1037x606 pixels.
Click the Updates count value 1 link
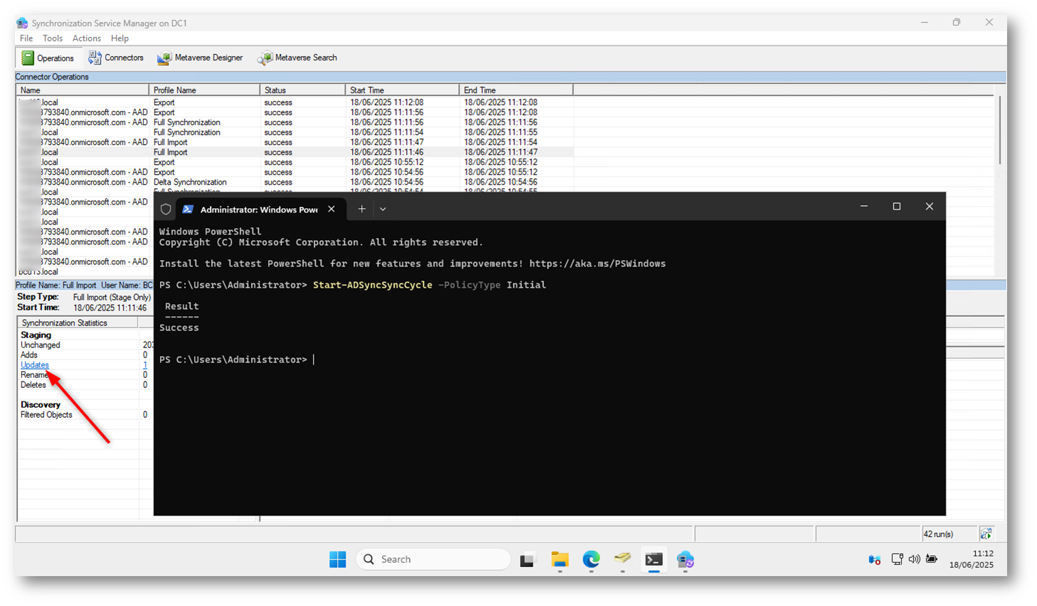pos(145,365)
